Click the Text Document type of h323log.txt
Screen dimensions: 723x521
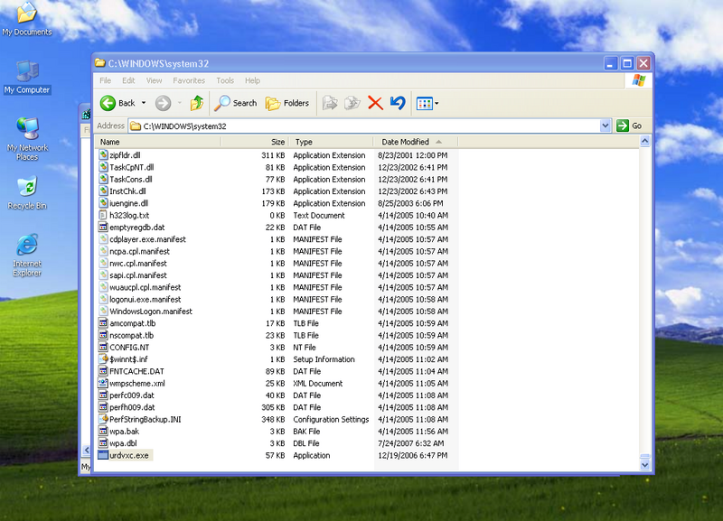point(319,215)
